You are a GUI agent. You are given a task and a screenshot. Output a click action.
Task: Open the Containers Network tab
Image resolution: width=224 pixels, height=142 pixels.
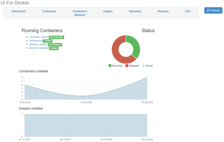tap(80, 13)
